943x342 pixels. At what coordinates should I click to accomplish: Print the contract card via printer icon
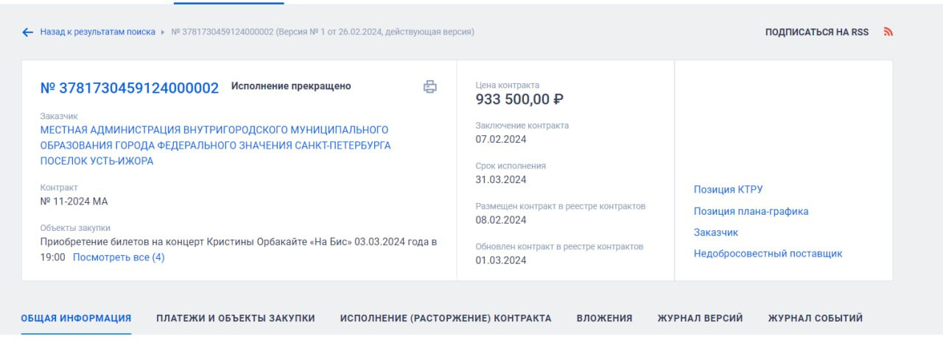coord(430,87)
